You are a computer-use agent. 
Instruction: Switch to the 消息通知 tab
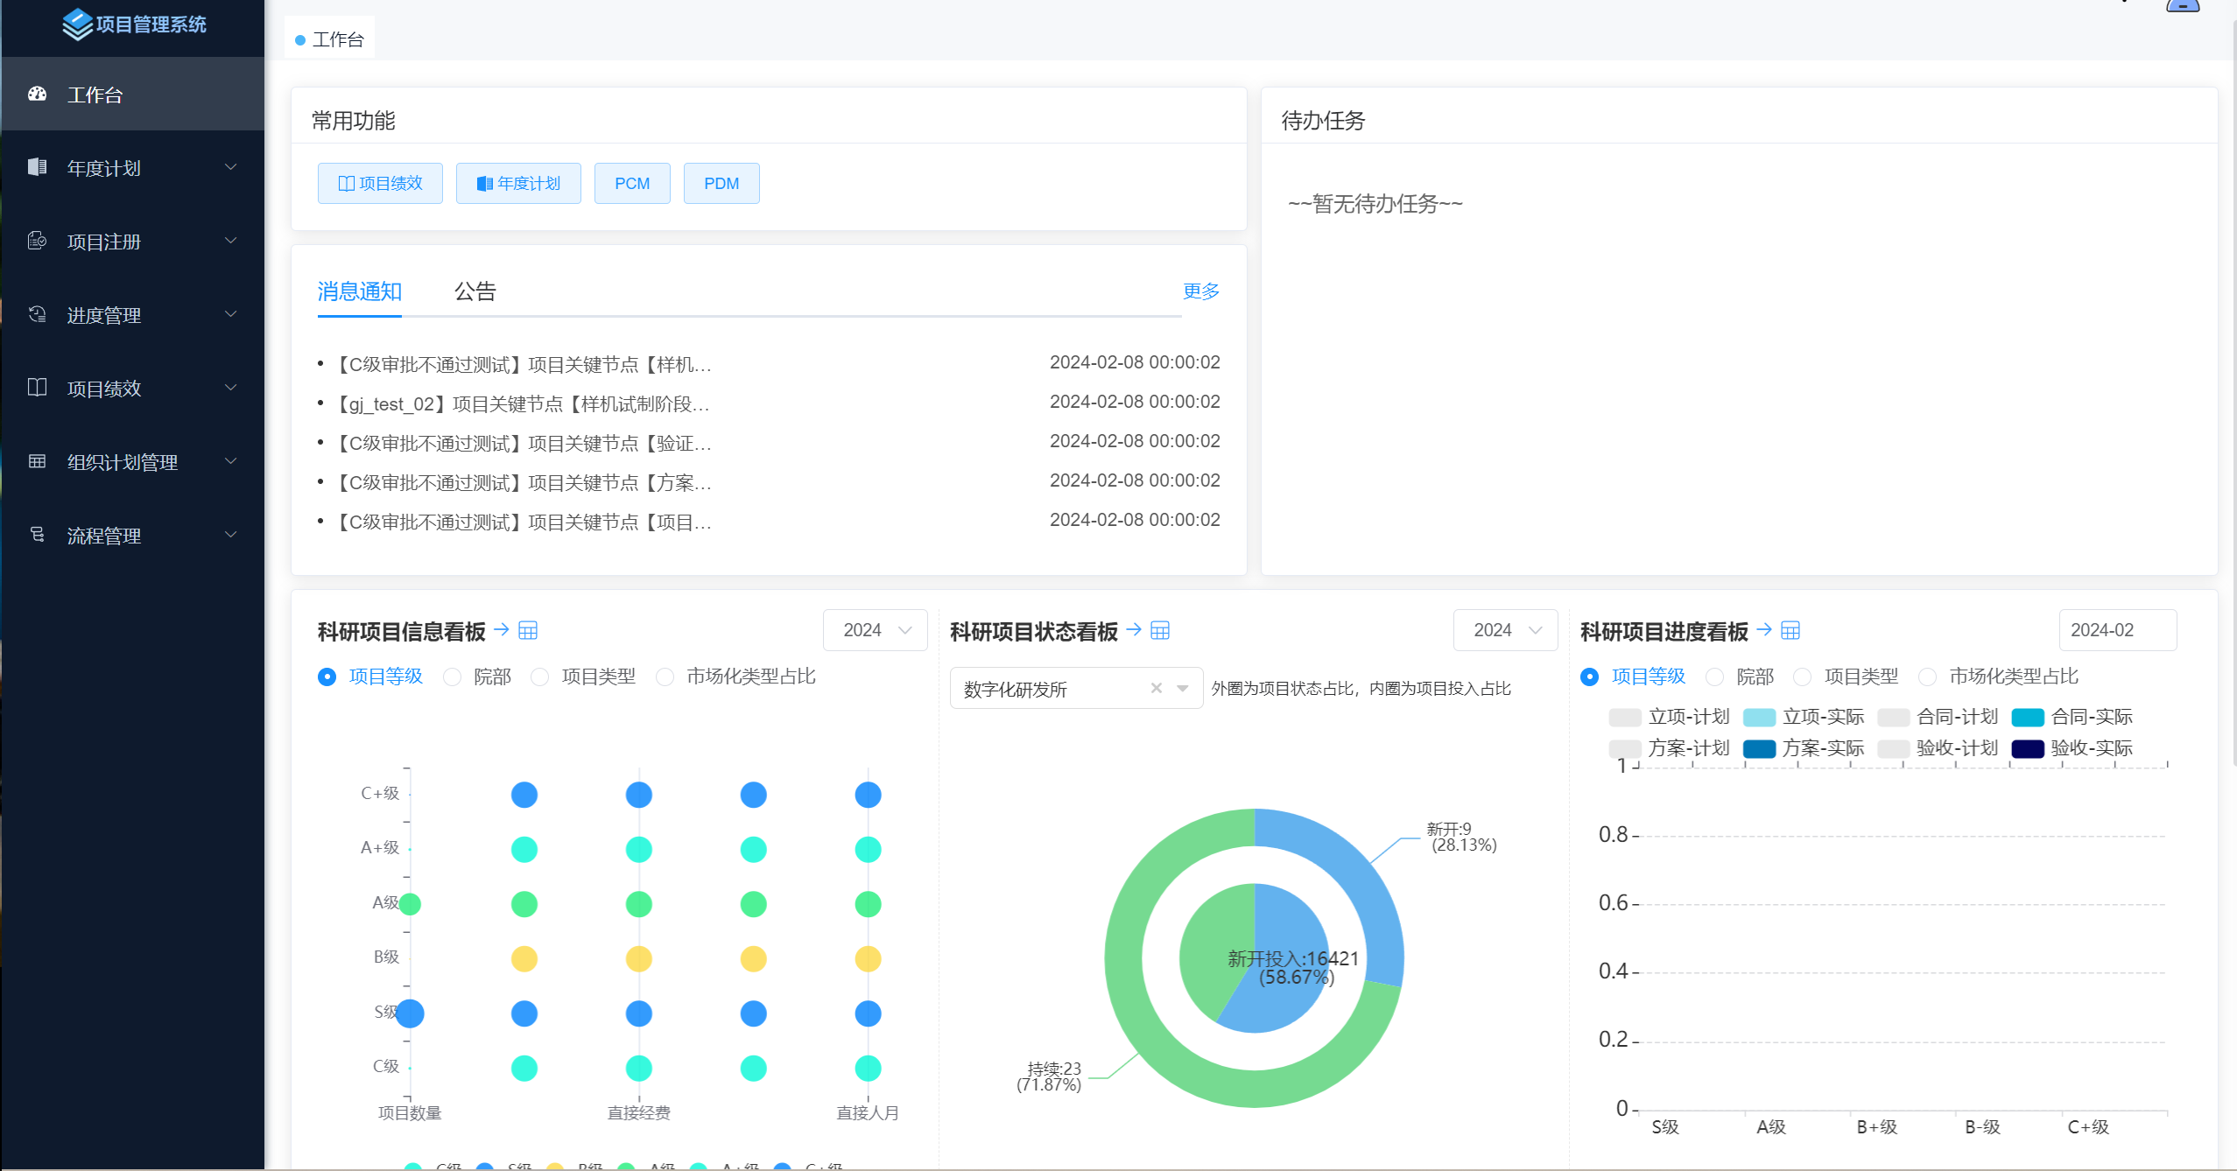(x=359, y=291)
